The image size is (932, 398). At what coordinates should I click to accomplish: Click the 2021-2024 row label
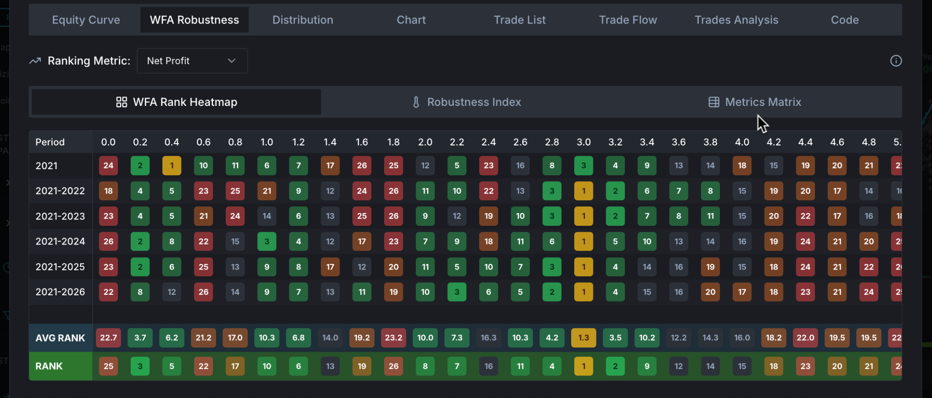click(60, 241)
